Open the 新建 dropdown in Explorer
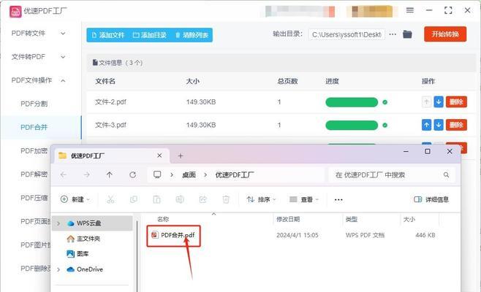 tap(75, 199)
